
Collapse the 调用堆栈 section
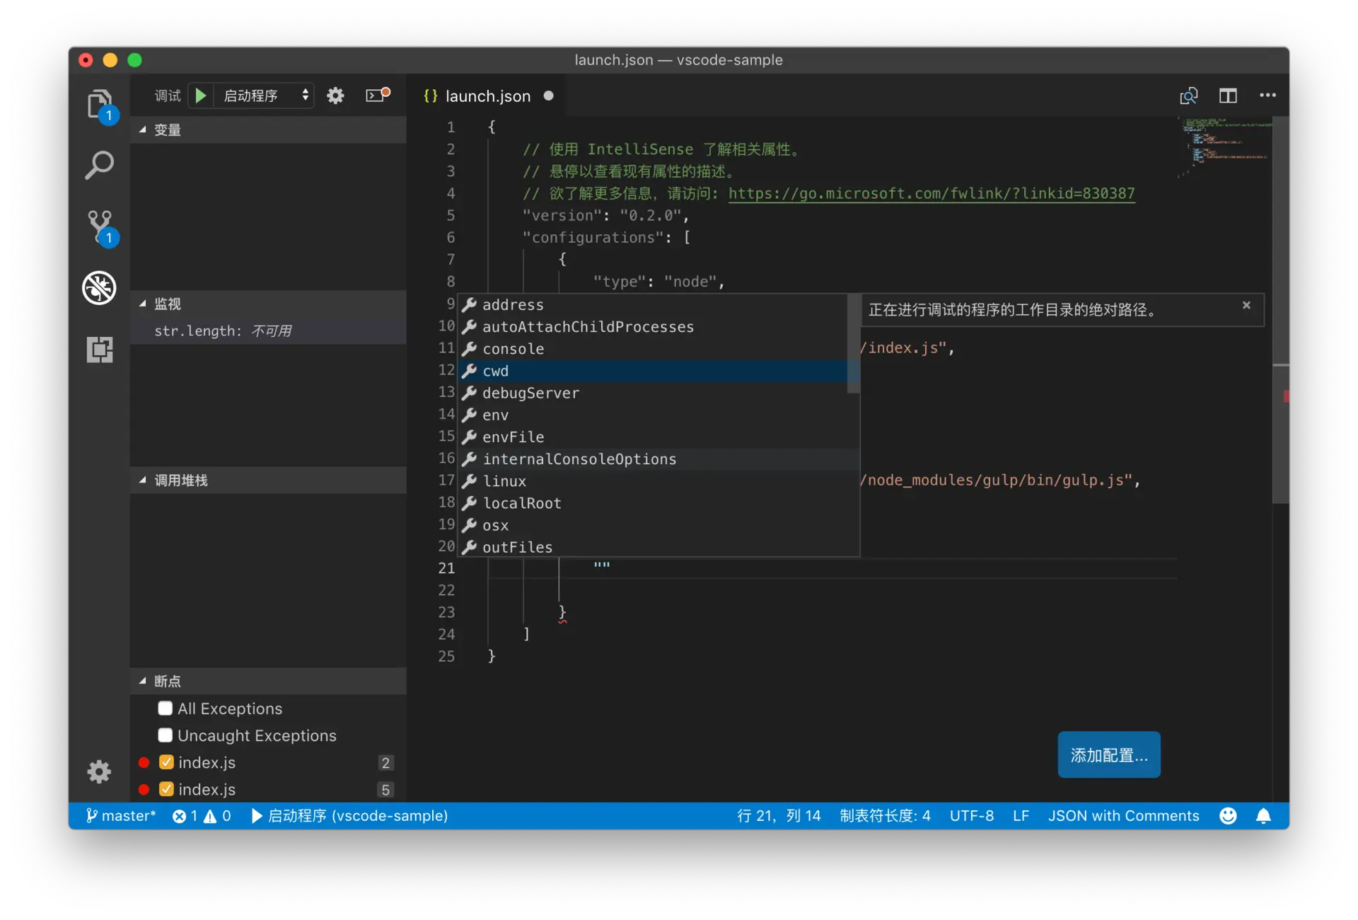[x=143, y=480]
